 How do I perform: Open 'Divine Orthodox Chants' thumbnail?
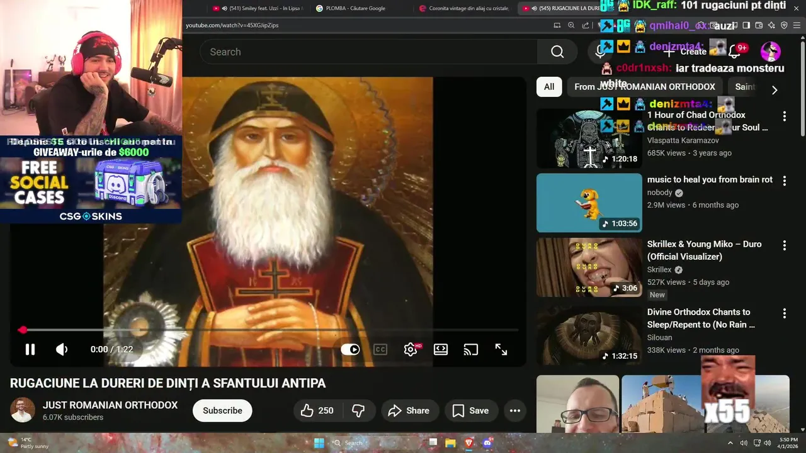589,335
